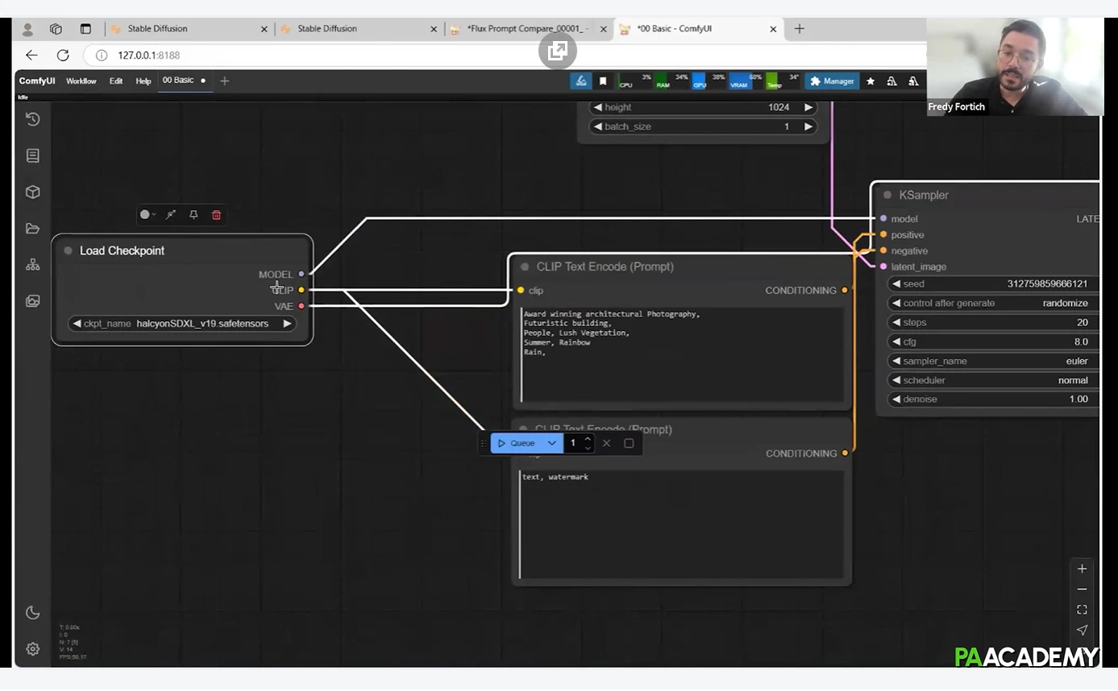
Task: Decrease batch_size using left arrow
Action: pos(598,126)
